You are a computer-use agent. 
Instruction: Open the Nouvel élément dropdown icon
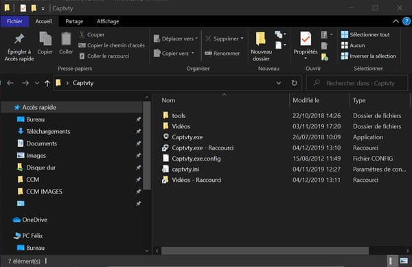pos(280,34)
